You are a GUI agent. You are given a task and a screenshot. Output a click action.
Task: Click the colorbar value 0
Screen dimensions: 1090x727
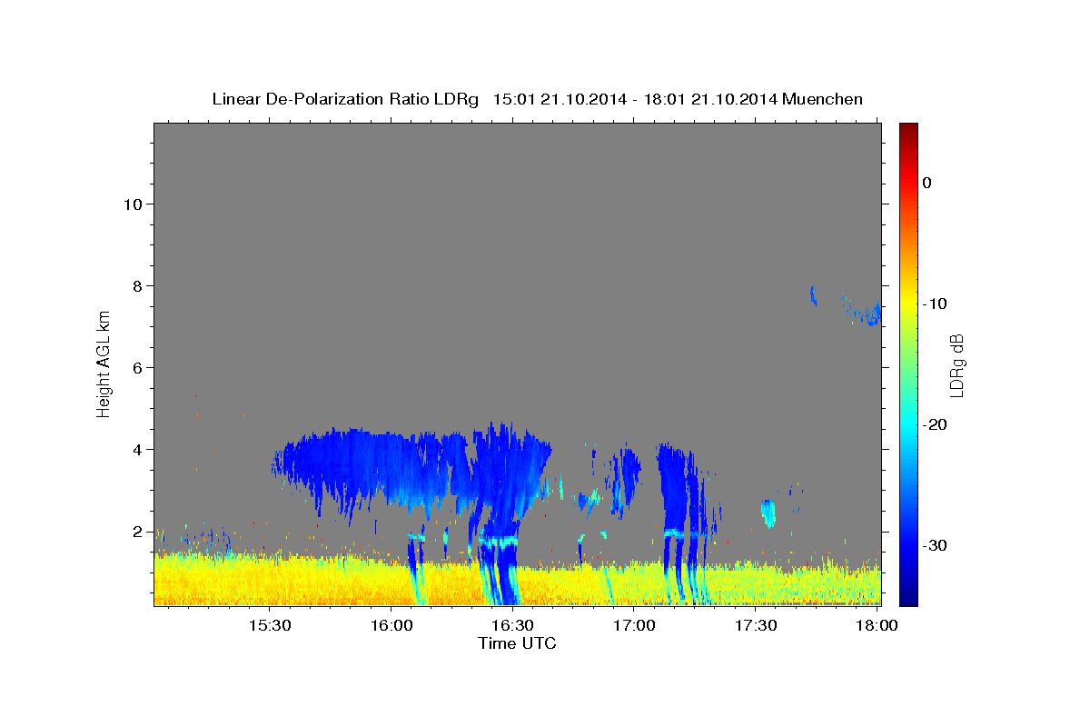(927, 183)
